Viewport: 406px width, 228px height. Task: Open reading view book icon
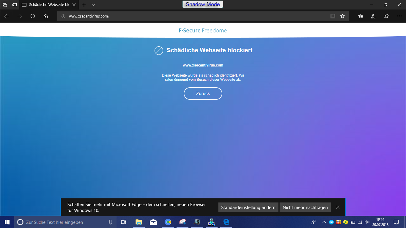click(333, 16)
